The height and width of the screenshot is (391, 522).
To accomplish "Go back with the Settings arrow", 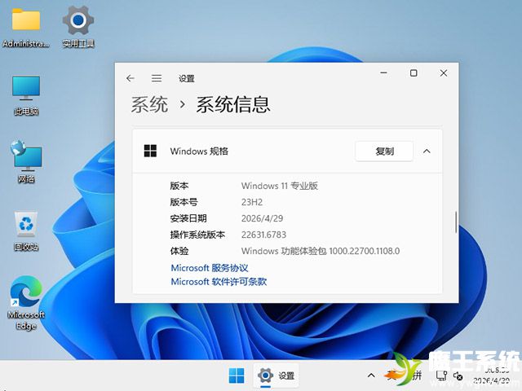I will (130, 78).
